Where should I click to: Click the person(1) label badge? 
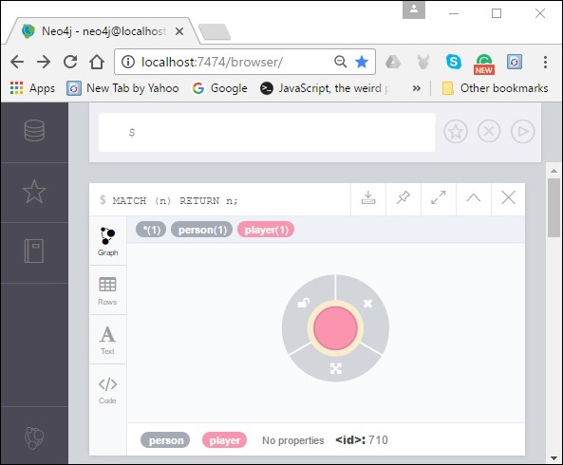(202, 230)
